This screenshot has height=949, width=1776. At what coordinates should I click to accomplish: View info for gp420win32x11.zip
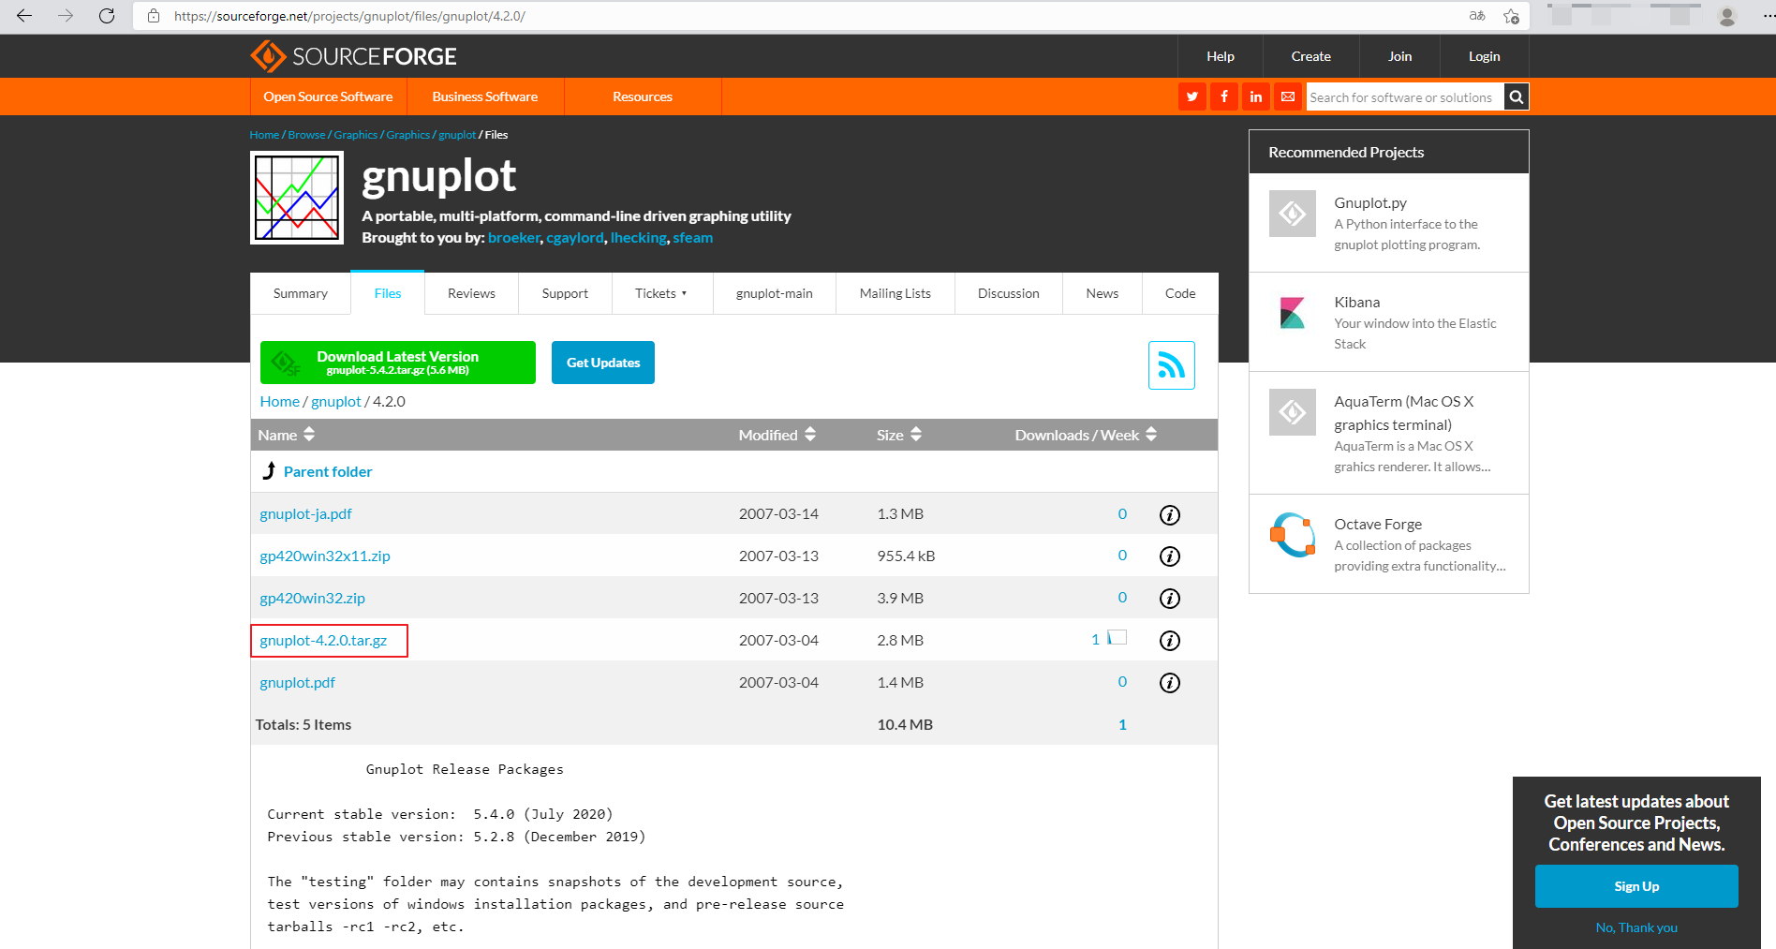coord(1169,556)
